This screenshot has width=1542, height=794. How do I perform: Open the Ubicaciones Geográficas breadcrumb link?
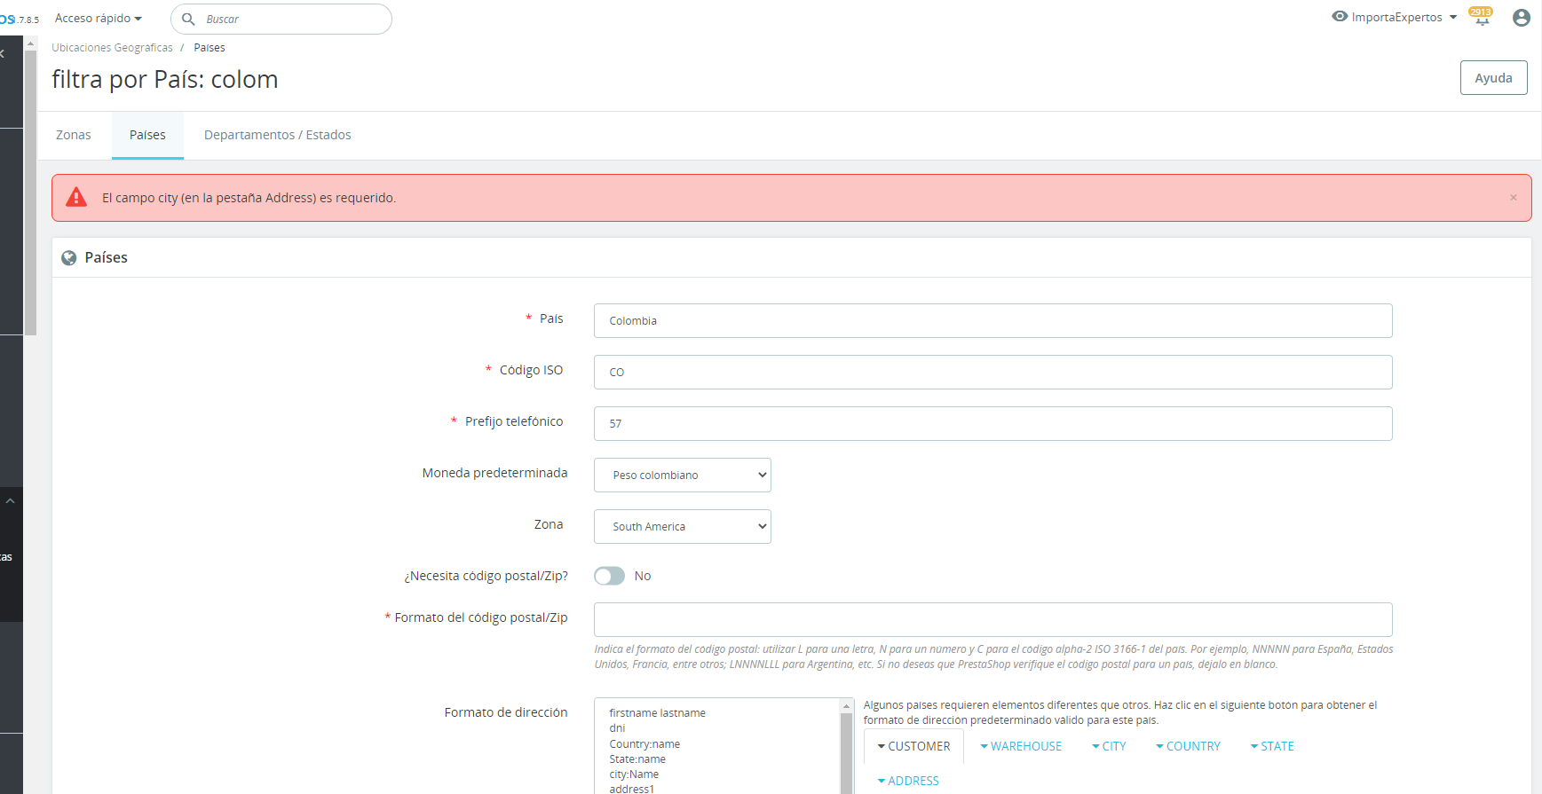pos(113,48)
